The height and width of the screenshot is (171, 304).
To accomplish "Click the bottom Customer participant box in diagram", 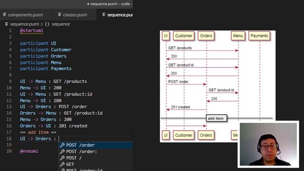I will 183,135.
